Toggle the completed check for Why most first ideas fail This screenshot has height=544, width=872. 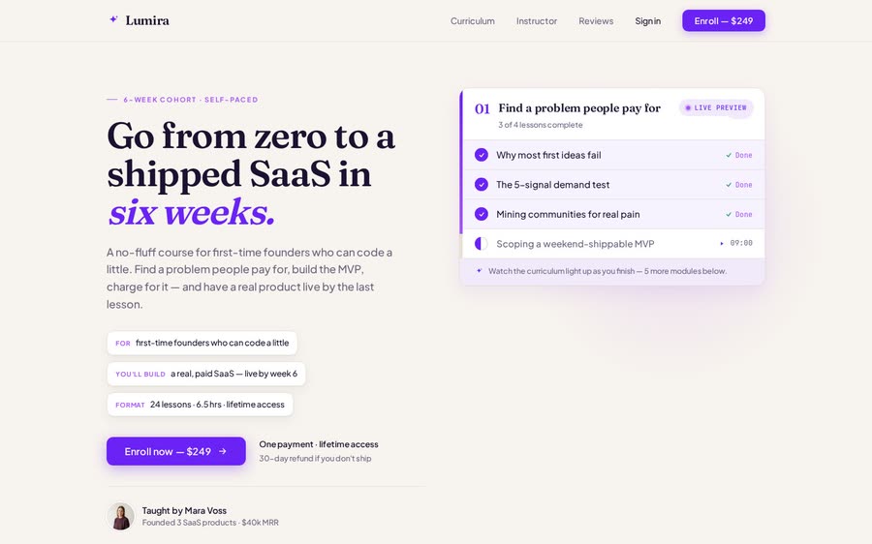482,155
